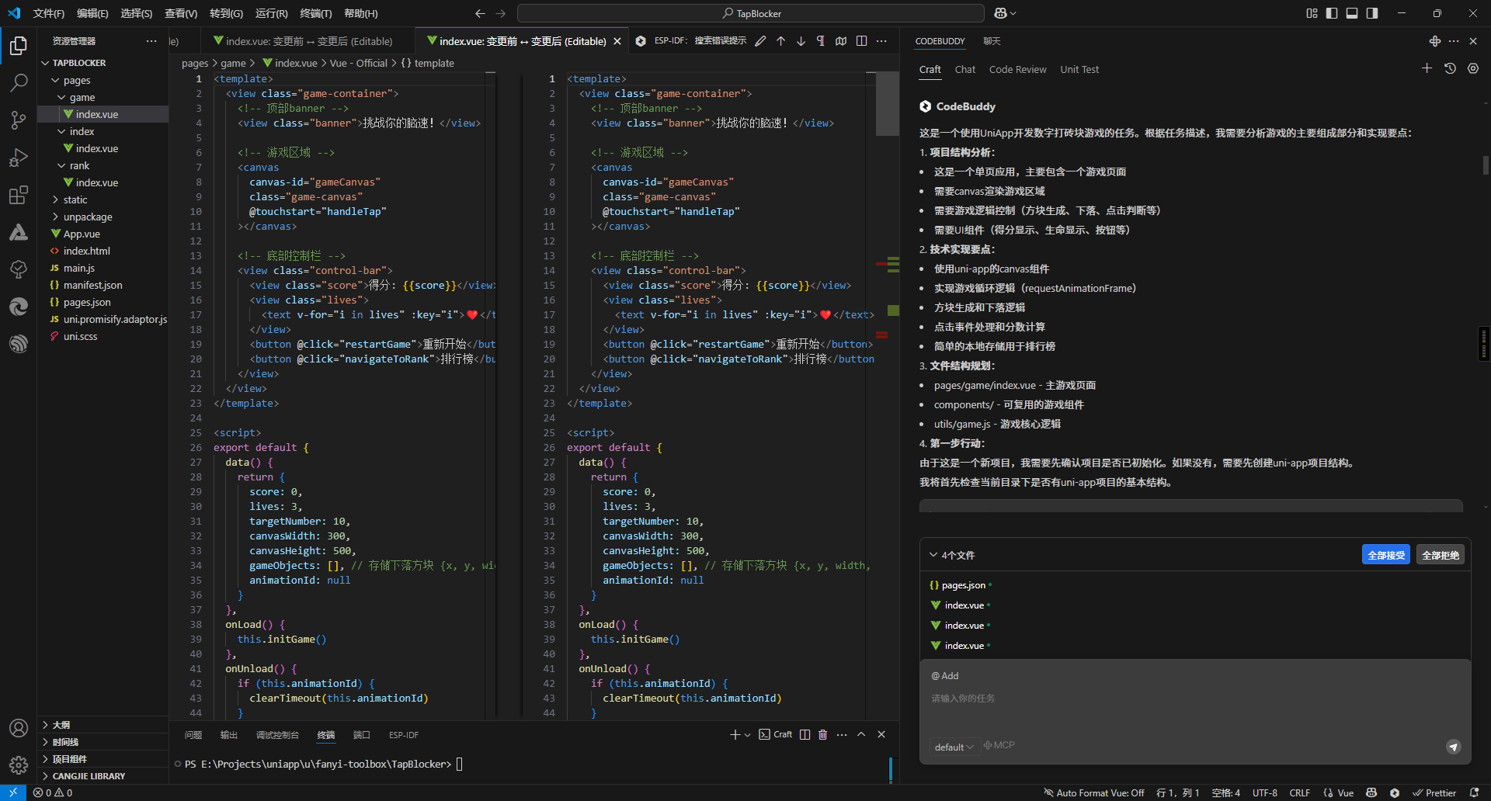The image size is (1491, 801).
Task: Toggle Prettier status in status bar
Action: click(x=1434, y=792)
